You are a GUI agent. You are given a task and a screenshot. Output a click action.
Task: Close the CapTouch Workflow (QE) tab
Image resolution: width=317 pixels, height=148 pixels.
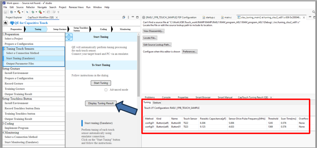click(57, 18)
